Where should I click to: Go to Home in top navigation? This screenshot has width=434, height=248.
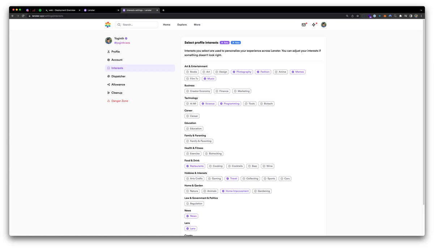[x=167, y=25]
